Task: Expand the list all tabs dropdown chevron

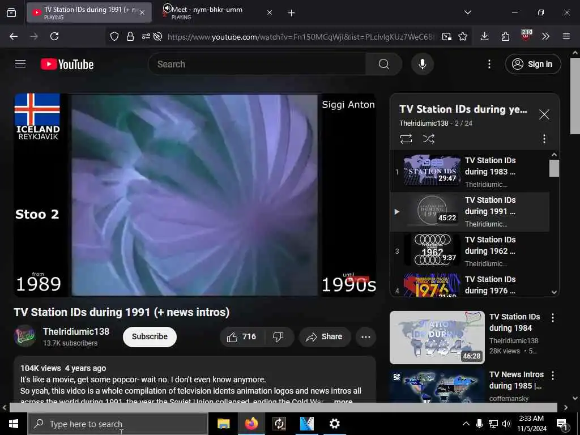Action: pyautogui.click(x=467, y=12)
